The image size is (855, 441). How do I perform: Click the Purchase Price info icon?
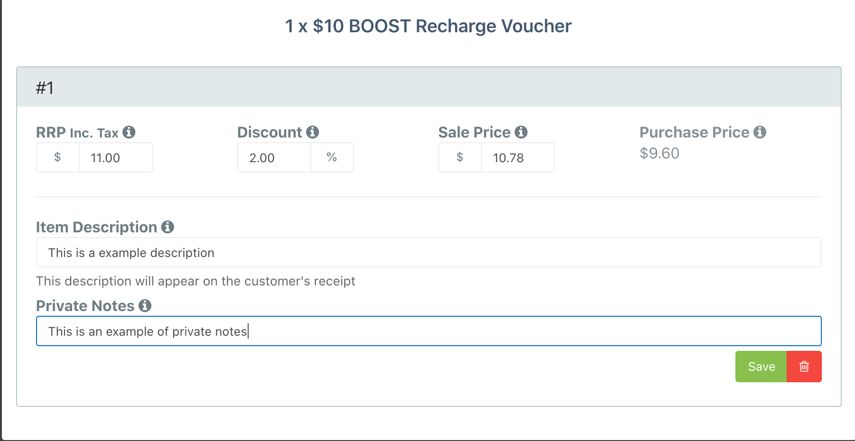[760, 132]
